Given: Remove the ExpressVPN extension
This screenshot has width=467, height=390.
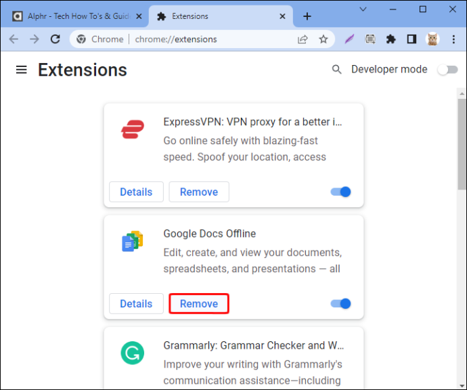Looking at the screenshot, I should pyautogui.click(x=199, y=192).
